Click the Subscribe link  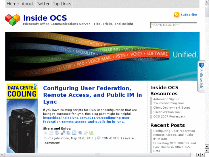189,15
